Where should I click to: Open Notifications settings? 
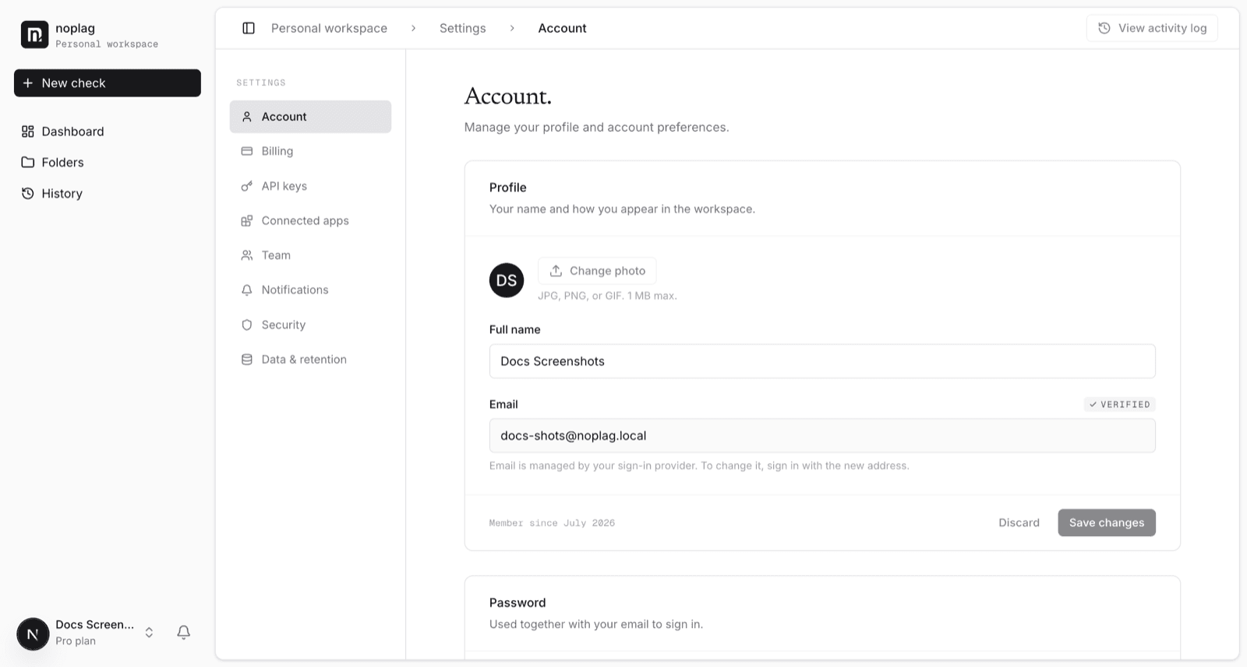(310, 290)
